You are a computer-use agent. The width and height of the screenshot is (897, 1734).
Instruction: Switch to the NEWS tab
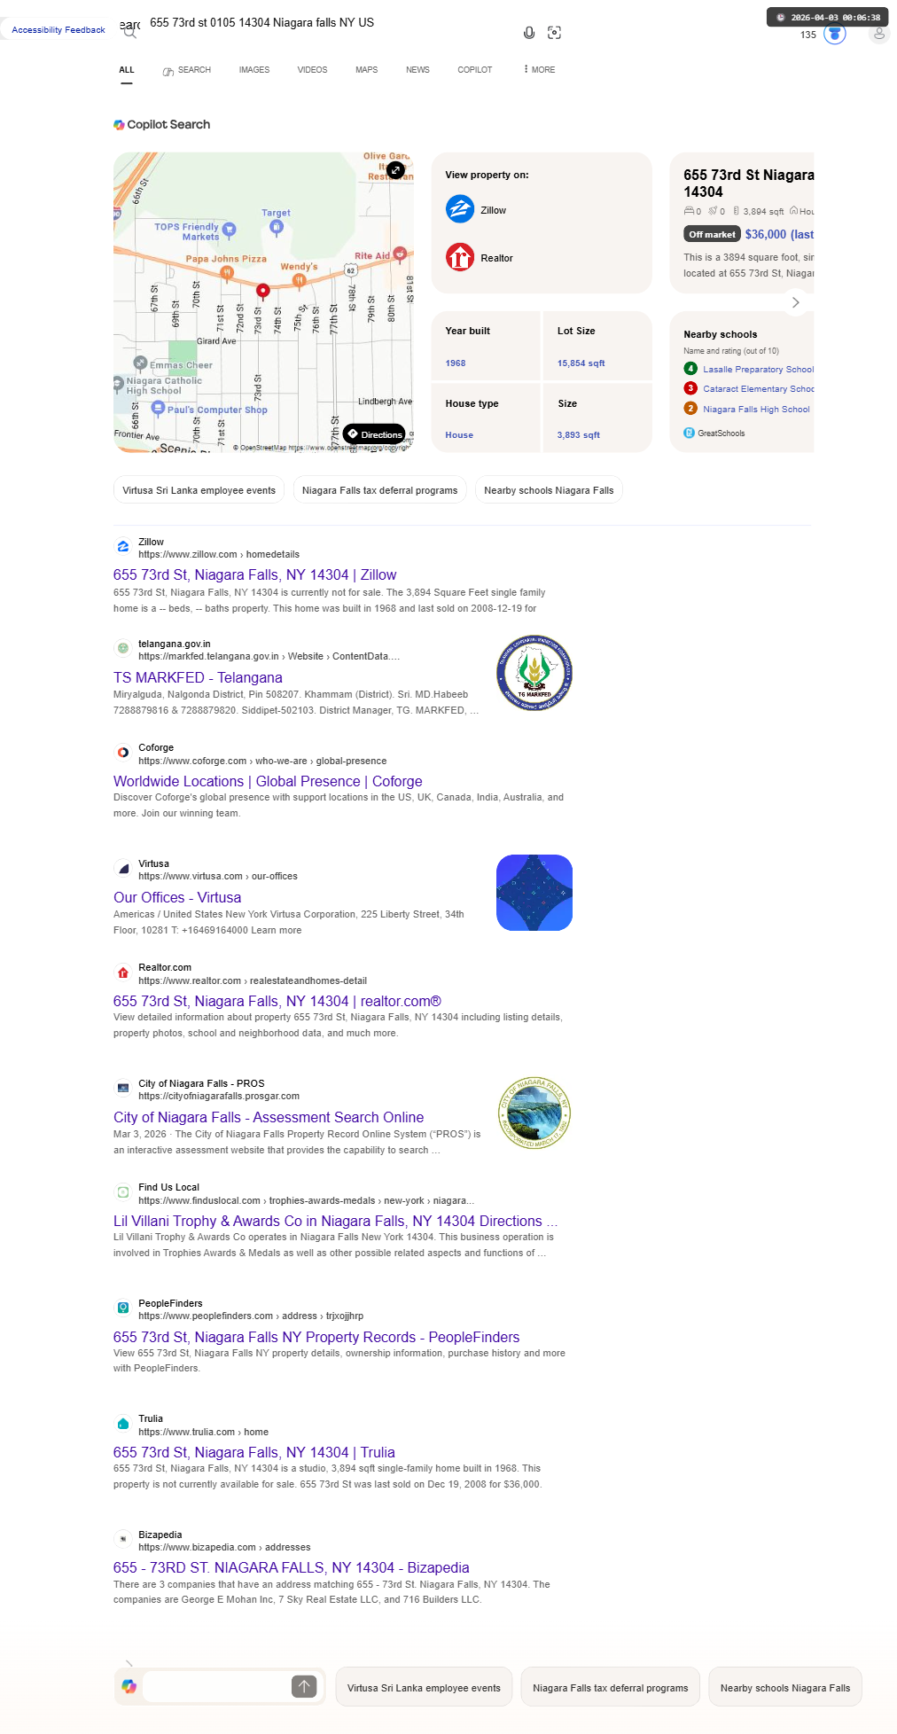point(417,70)
